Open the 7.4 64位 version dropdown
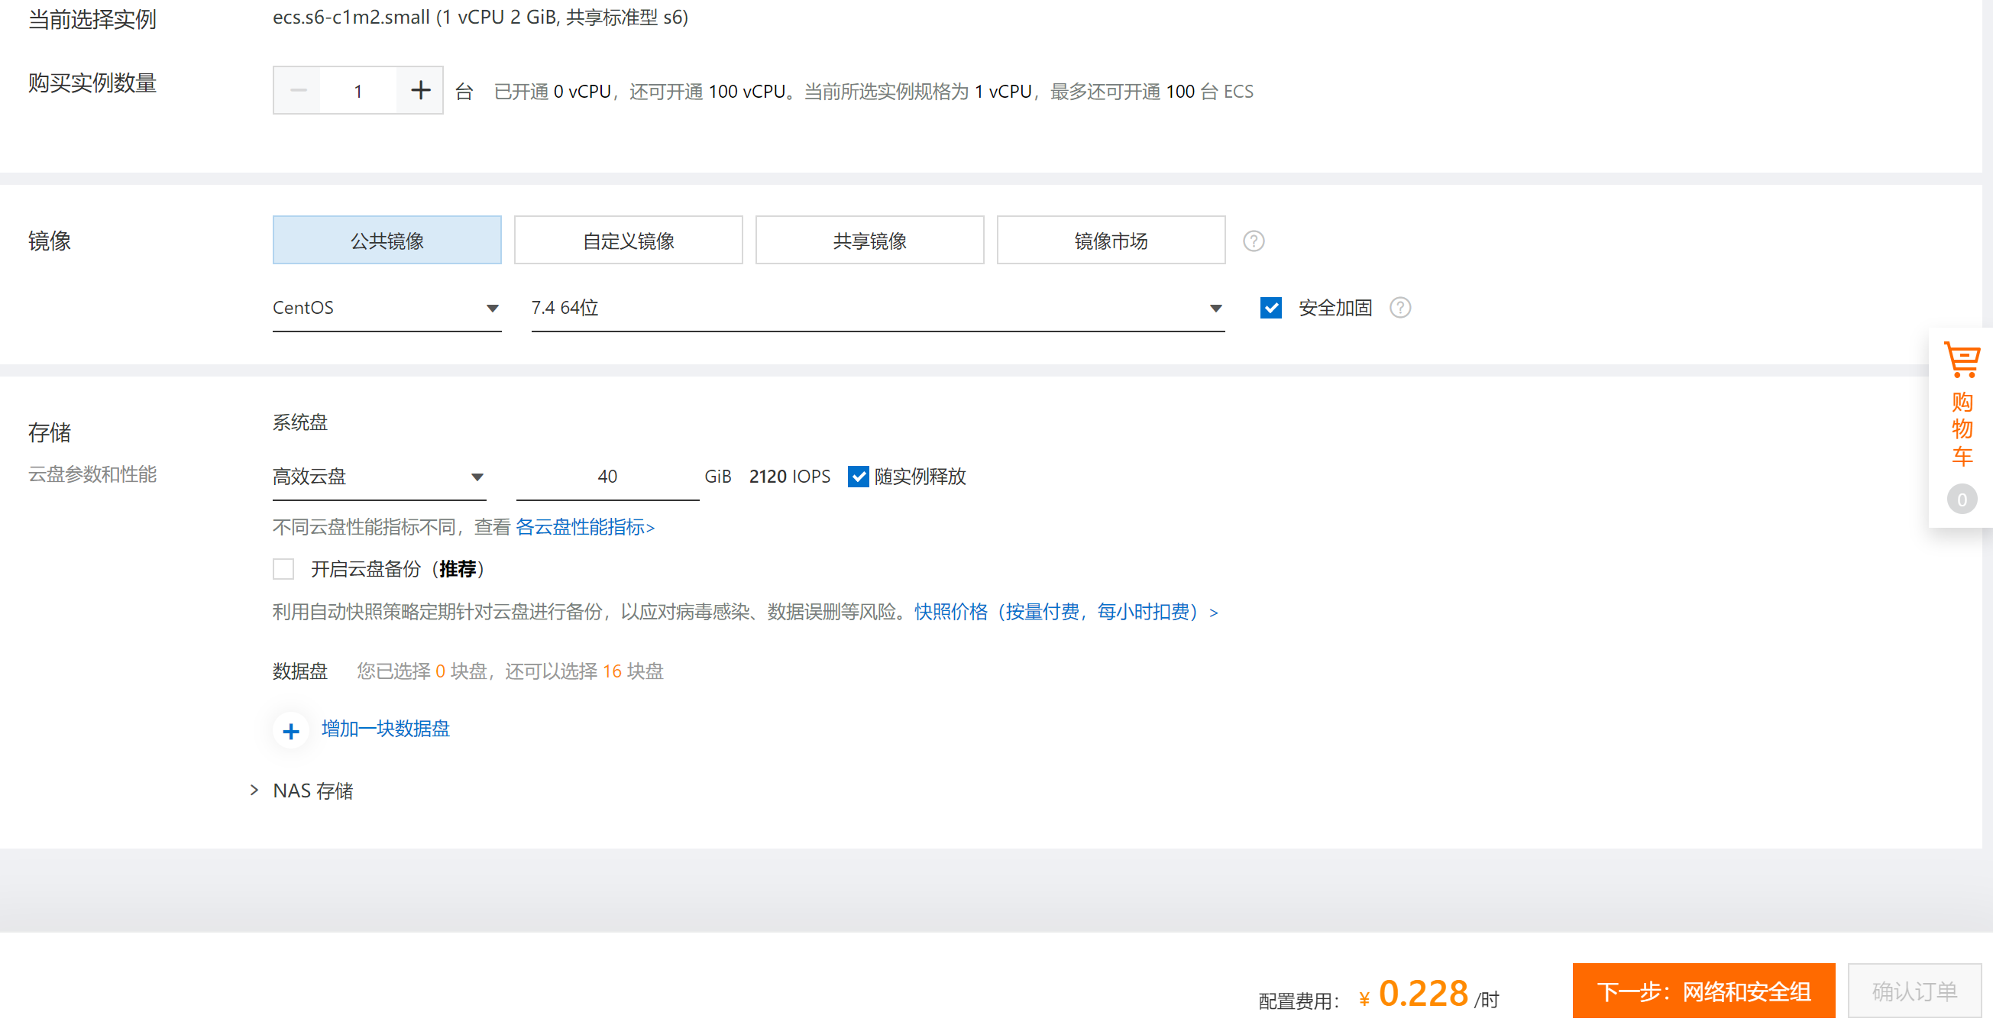Image resolution: width=1993 pixels, height=1025 pixels. (x=877, y=308)
